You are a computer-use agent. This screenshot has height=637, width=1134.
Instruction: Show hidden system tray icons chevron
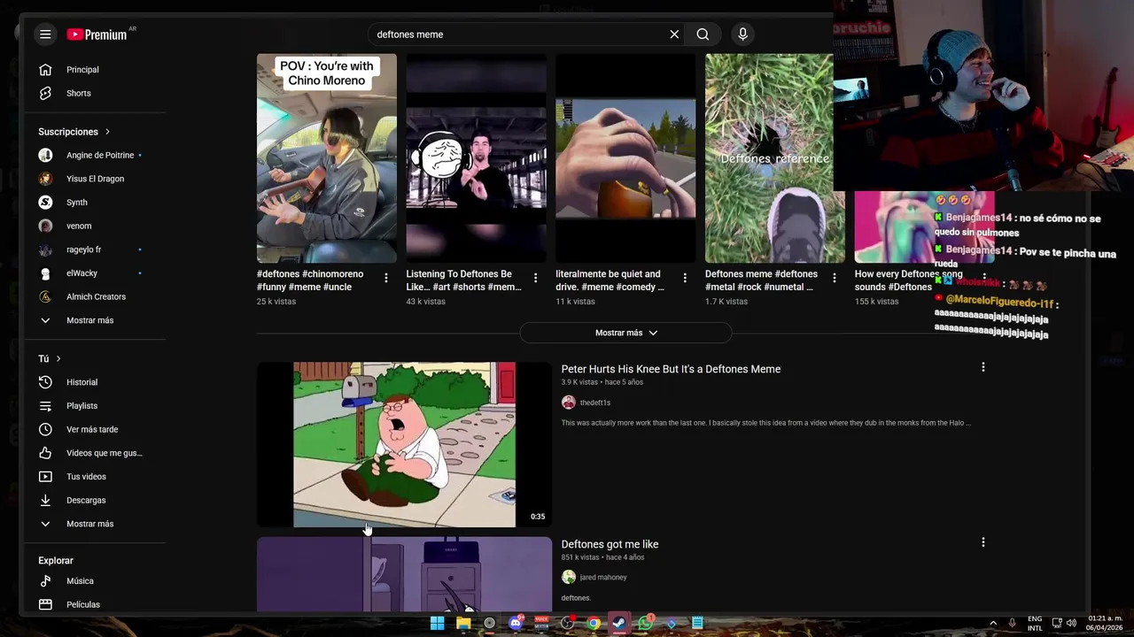coord(992,623)
